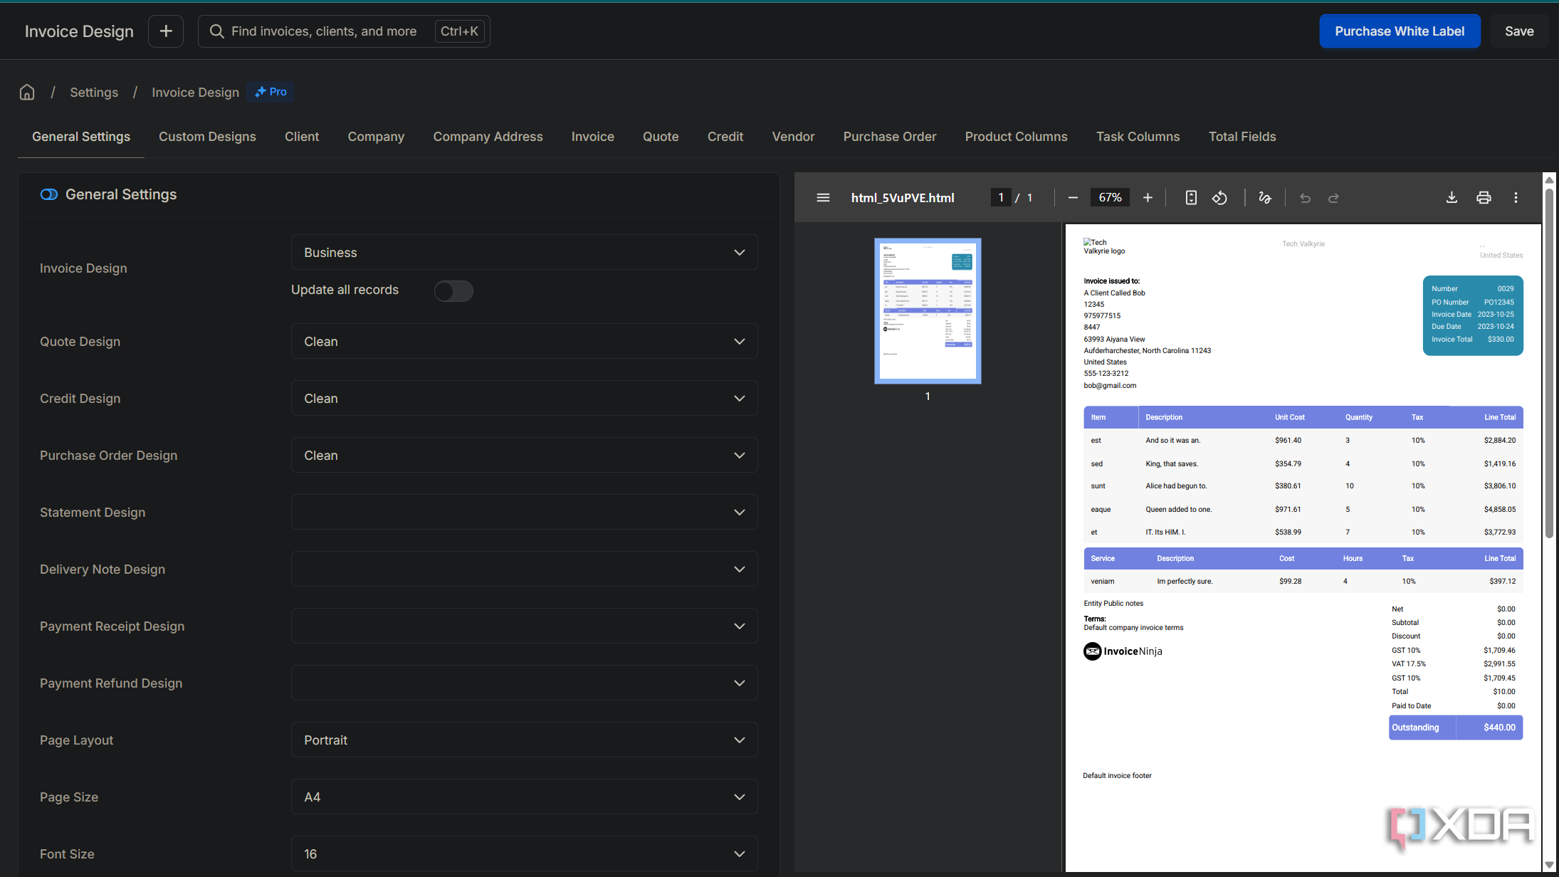1559x877 pixels.
Task: Open the Purchase Order Design dropdown
Action: pos(524,456)
